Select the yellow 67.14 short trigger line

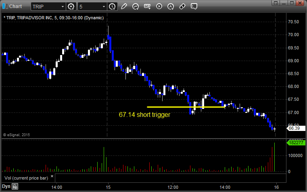click(x=186, y=107)
